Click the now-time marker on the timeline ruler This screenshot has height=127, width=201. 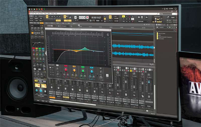tap(79, 25)
